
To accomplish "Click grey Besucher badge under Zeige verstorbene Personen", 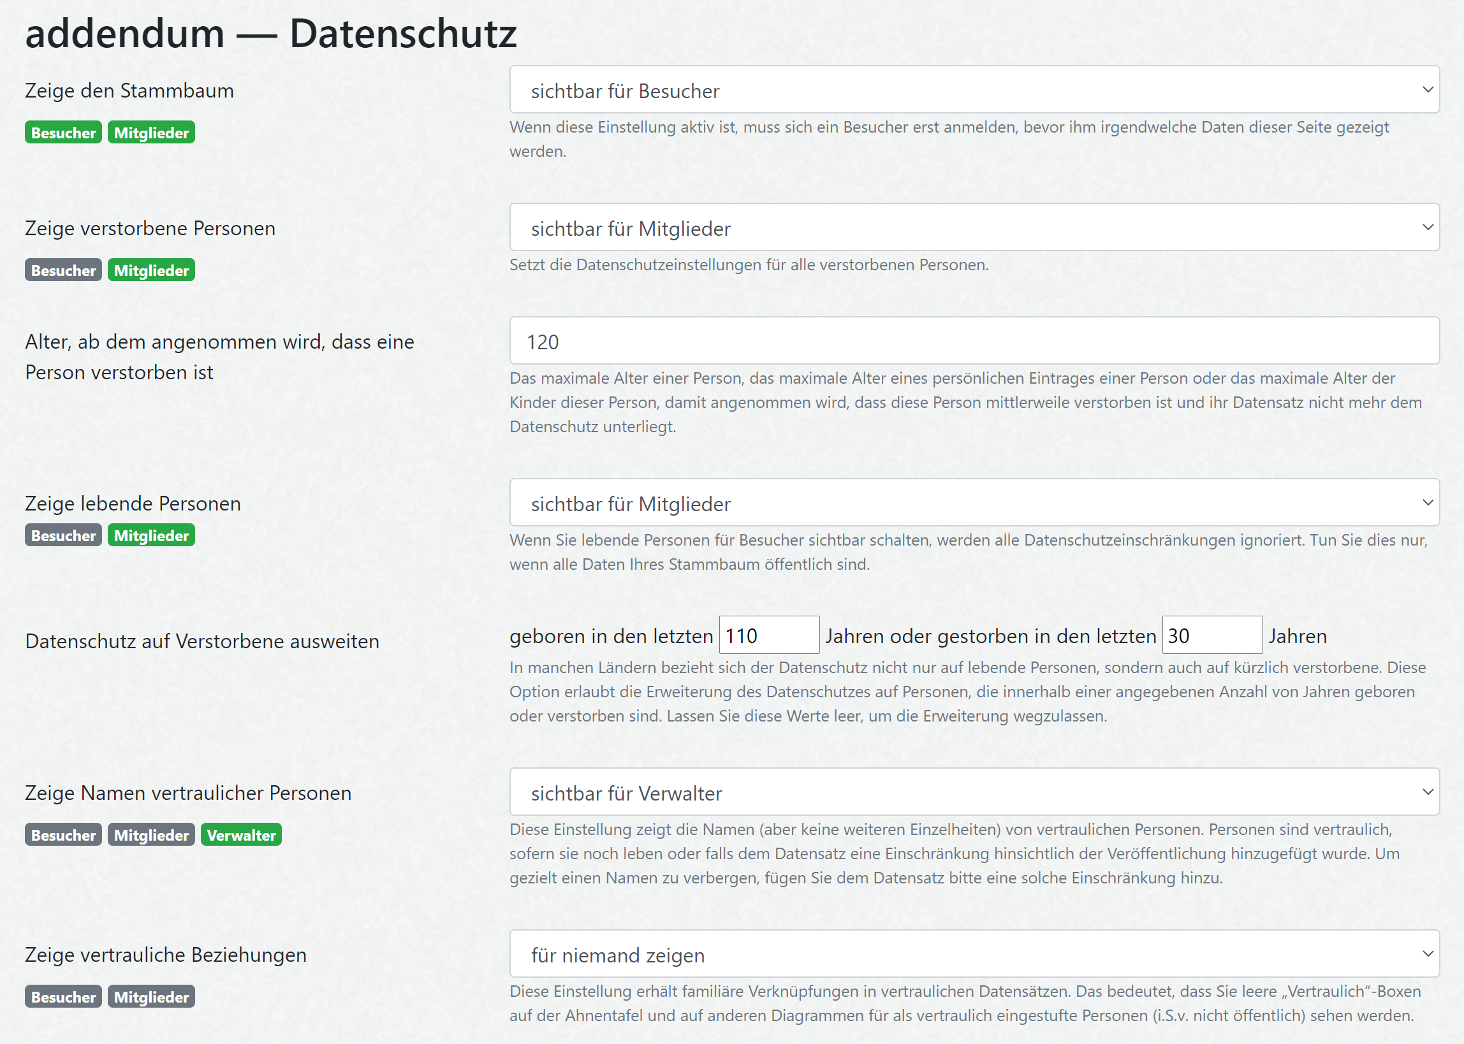I will coord(63,270).
